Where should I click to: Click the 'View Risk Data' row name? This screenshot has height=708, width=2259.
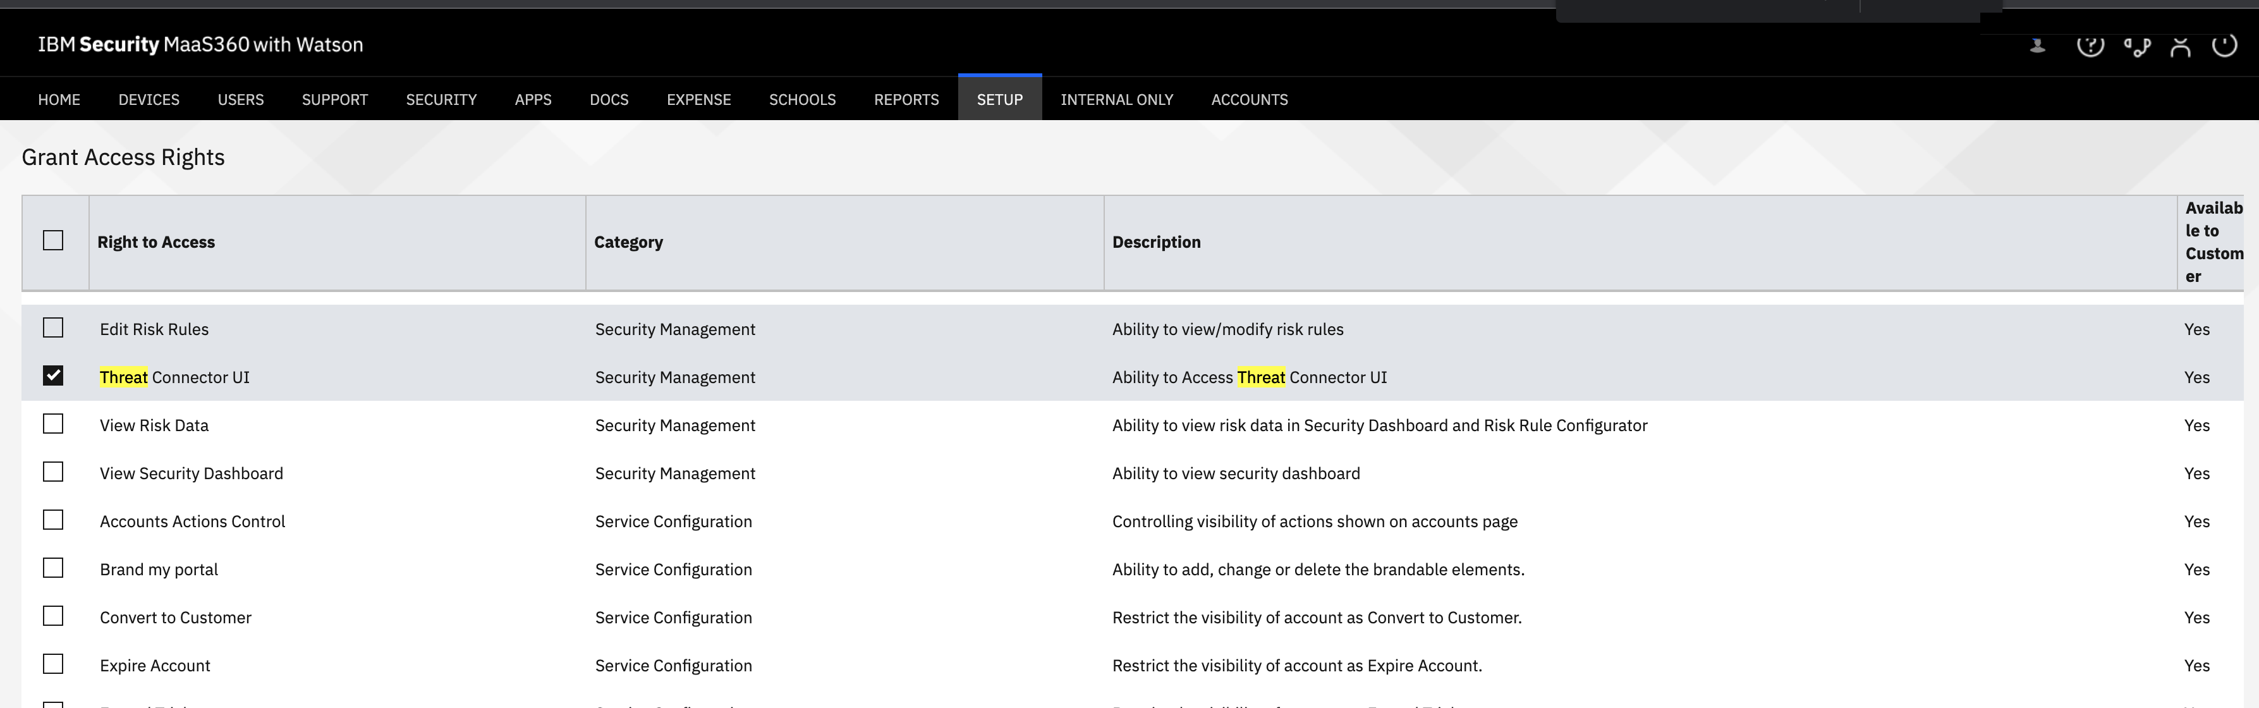tap(154, 425)
